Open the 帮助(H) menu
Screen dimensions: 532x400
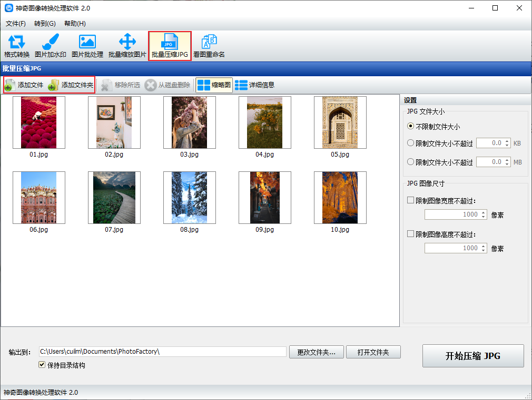(75, 23)
